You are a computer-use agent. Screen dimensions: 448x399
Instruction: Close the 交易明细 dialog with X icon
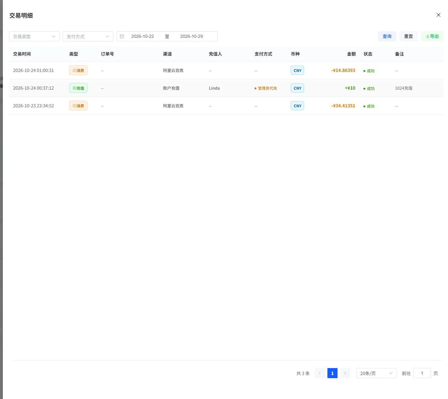438,15
